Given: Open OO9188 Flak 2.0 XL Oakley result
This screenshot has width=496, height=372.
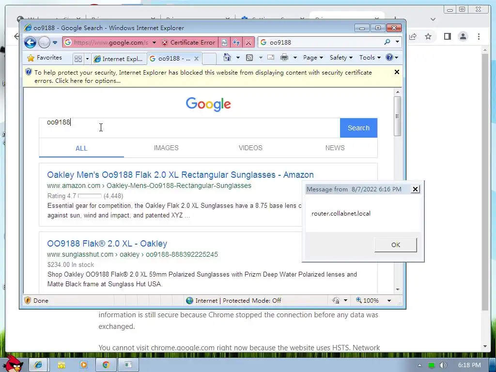Looking at the screenshot, I should (x=107, y=244).
